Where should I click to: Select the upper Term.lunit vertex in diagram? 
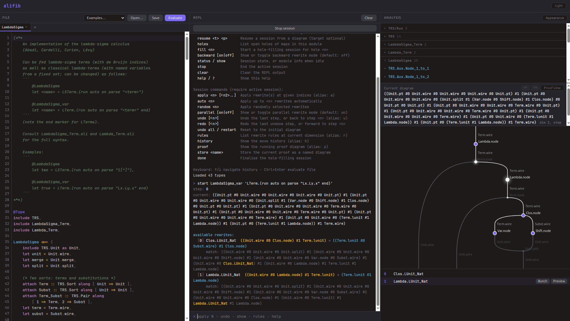[476, 162]
